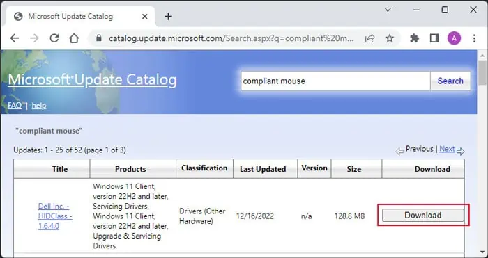Go back to the previous page
This screenshot has width=488, height=258.
point(15,38)
